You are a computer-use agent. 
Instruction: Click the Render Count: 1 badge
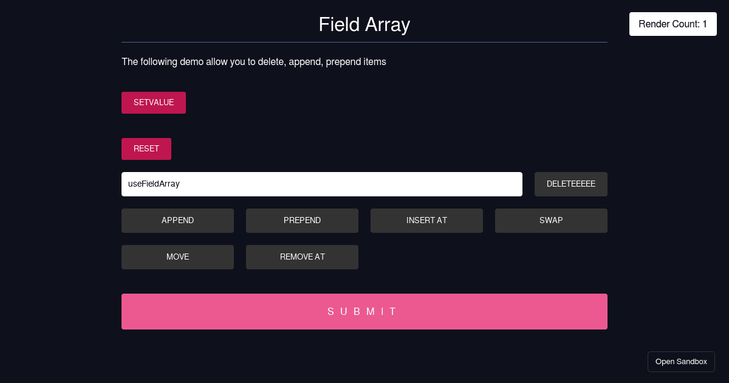tap(673, 24)
